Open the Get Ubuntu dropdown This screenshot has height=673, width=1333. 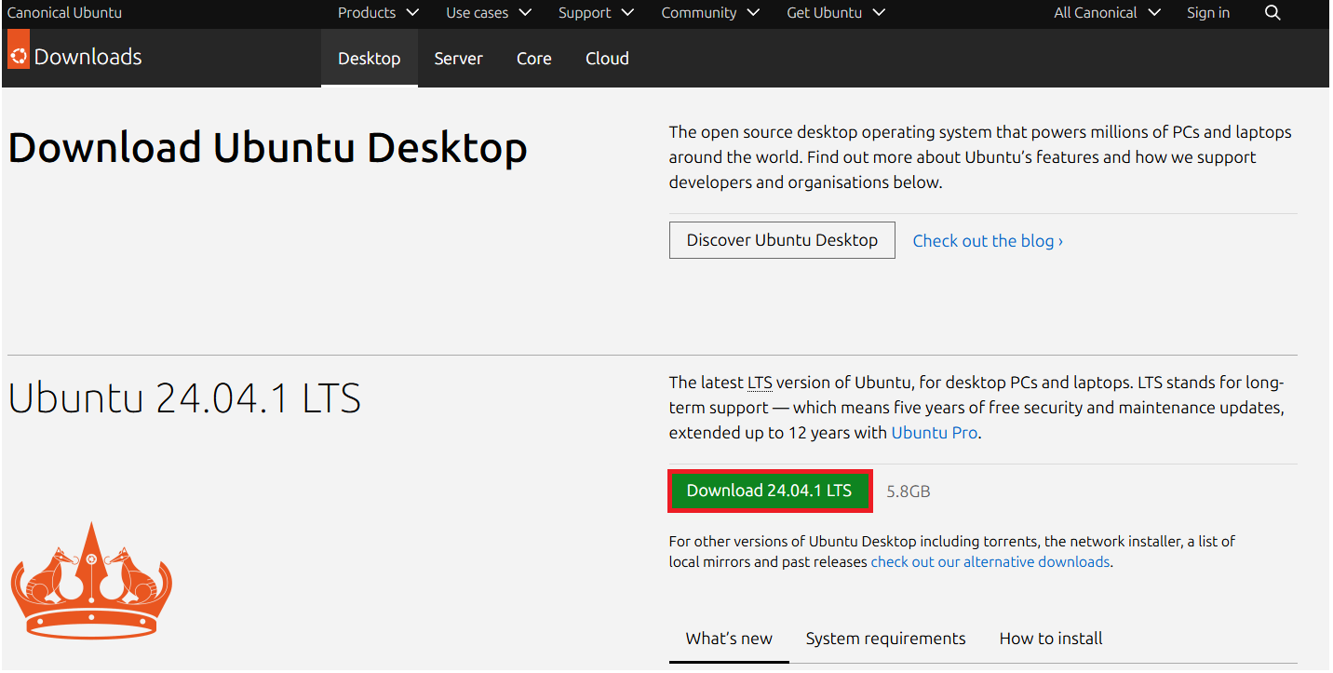(836, 13)
